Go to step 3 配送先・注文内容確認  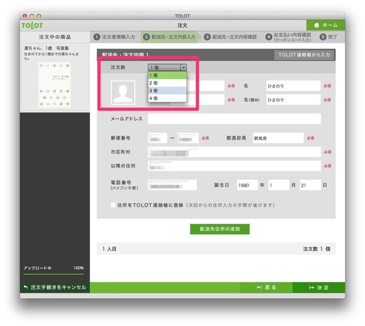(230, 37)
